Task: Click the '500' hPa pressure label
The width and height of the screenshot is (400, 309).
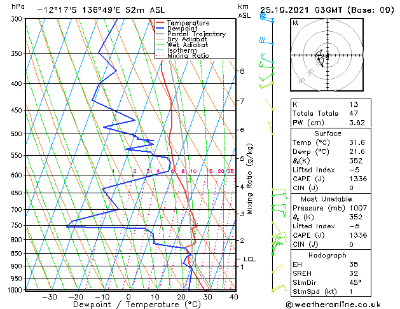Action: point(18,134)
